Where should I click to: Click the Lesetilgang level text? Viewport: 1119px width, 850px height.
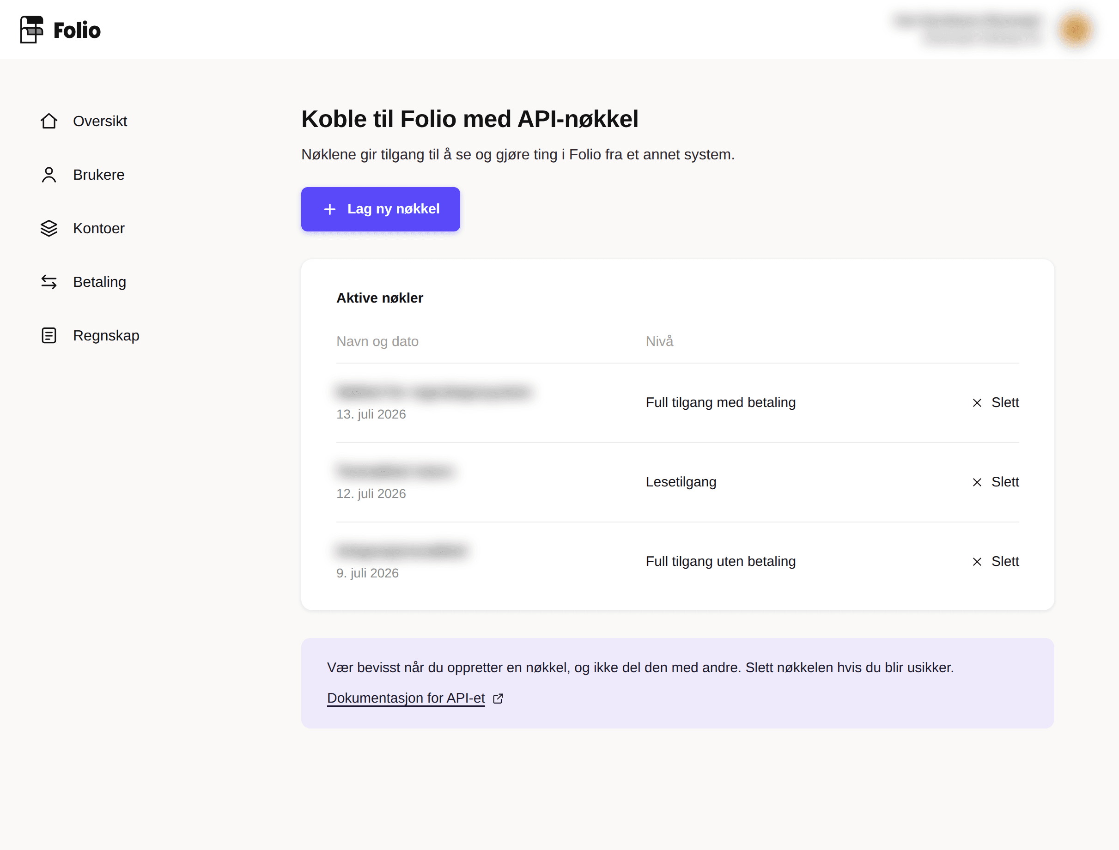pyautogui.click(x=681, y=482)
